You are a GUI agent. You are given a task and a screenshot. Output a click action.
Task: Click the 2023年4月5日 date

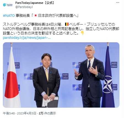(x=27, y=113)
